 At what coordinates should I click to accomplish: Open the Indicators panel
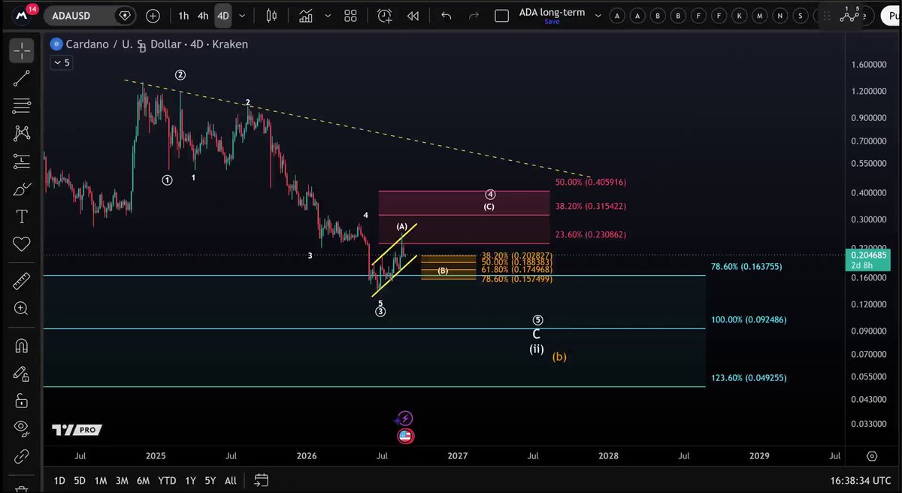(306, 16)
